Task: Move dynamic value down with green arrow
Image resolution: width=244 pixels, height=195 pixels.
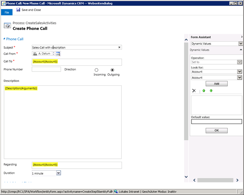Action: pos(211,91)
